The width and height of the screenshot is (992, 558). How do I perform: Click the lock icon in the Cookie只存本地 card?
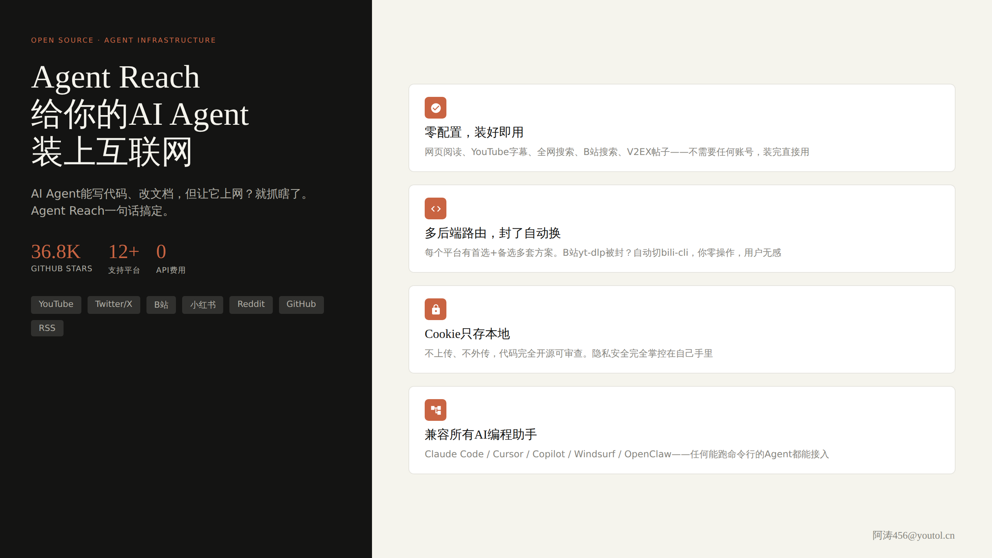(436, 309)
